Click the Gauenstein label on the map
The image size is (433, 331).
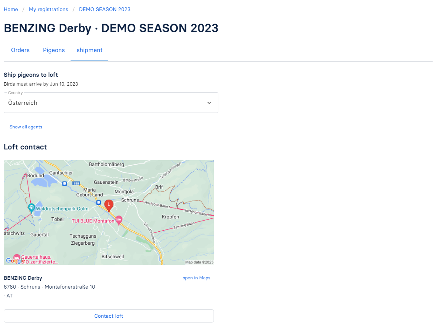pyautogui.click(x=106, y=182)
